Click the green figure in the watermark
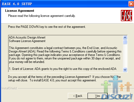Image resolution: width=134 pixels, height=102 pixels. [106, 86]
